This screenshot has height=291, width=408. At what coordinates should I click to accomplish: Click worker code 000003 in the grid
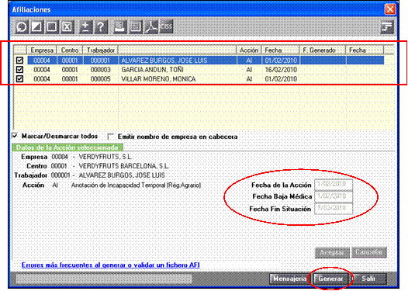coord(100,70)
